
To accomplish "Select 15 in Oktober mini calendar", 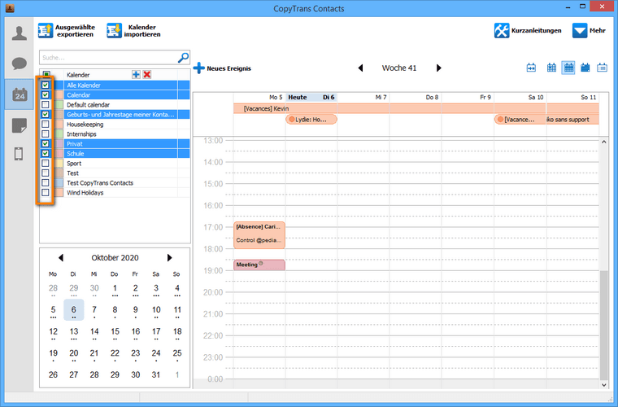I will pos(115,331).
